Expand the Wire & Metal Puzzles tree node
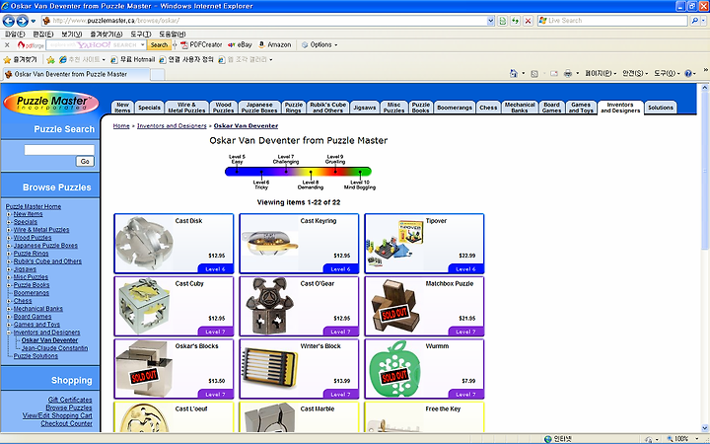The image size is (710, 444). (9, 230)
